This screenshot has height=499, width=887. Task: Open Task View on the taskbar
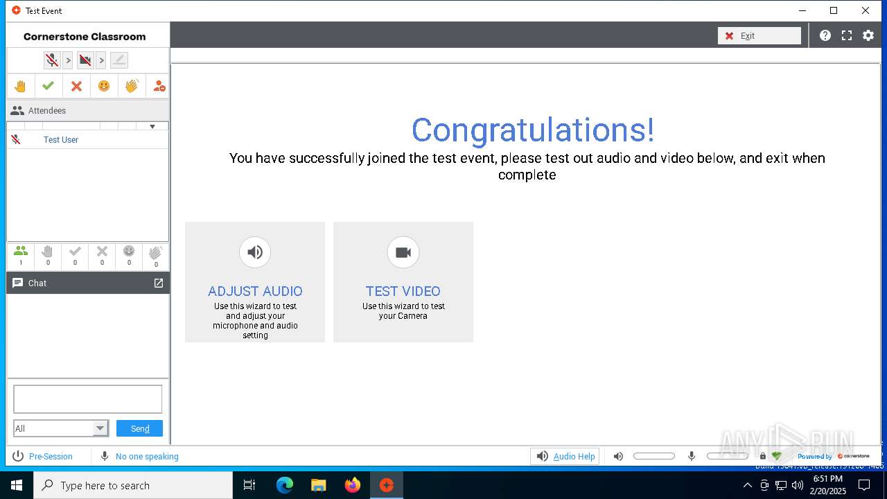(249, 485)
